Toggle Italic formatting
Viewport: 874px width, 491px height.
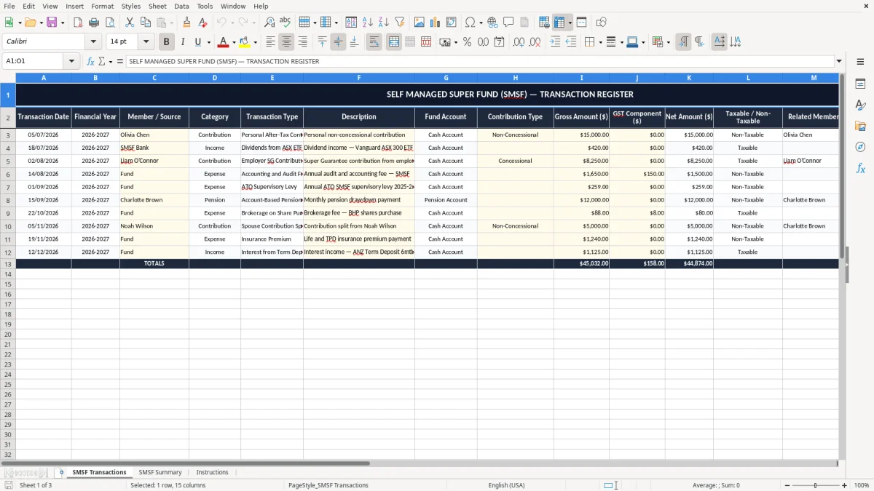(183, 42)
